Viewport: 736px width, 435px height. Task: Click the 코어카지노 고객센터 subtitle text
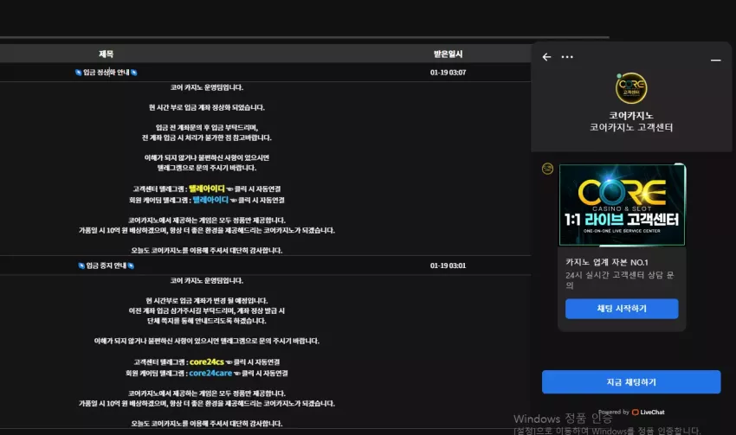[631, 127]
